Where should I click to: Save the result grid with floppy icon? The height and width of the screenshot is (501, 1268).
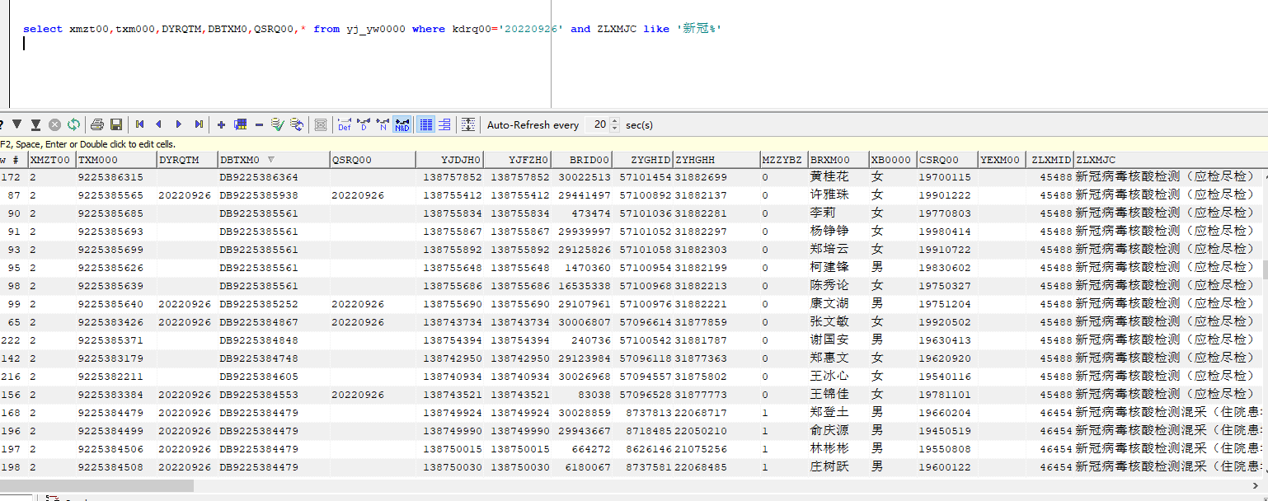(116, 124)
